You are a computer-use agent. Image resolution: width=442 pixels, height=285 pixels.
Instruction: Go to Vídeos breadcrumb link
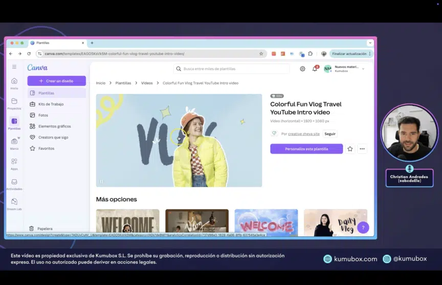(x=147, y=83)
